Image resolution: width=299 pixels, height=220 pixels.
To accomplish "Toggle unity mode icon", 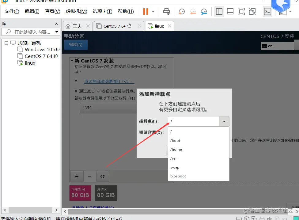I will tap(252, 12).
